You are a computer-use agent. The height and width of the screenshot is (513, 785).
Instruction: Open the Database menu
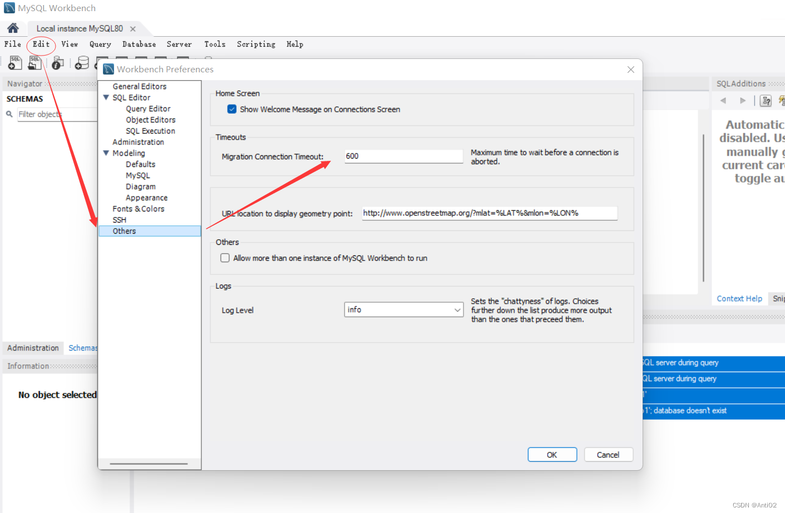pyautogui.click(x=139, y=44)
